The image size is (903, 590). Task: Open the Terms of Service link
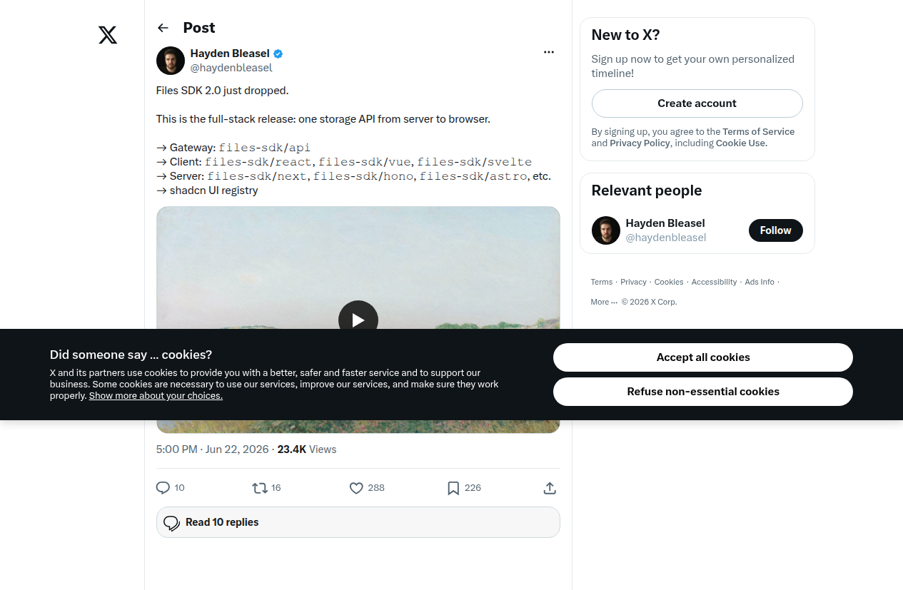(x=758, y=132)
